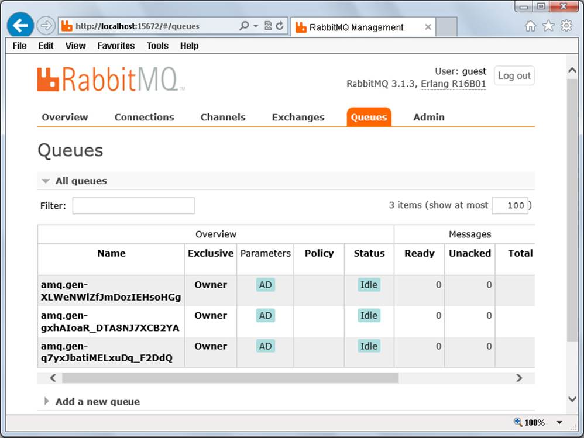This screenshot has width=584, height=438.
Task: Click the Filter input field
Action: coord(133,206)
